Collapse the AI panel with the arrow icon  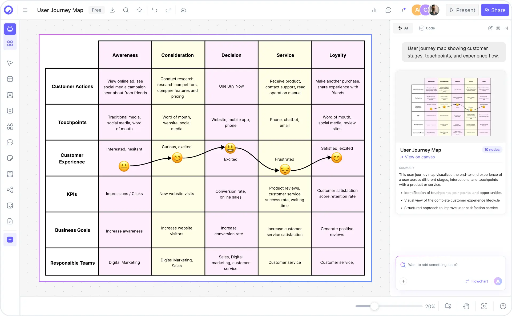pyautogui.click(x=506, y=28)
